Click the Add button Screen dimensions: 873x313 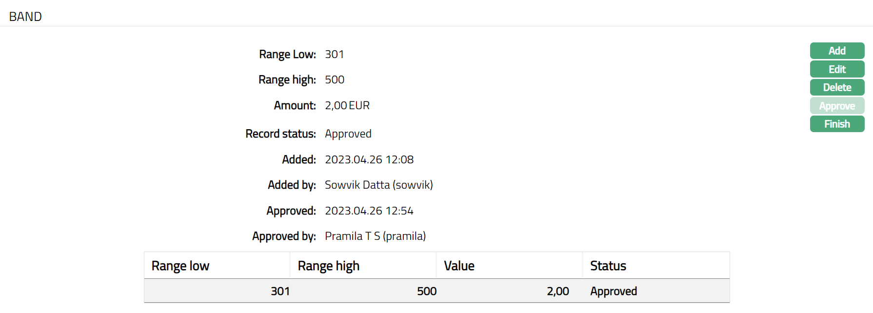pos(837,51)
